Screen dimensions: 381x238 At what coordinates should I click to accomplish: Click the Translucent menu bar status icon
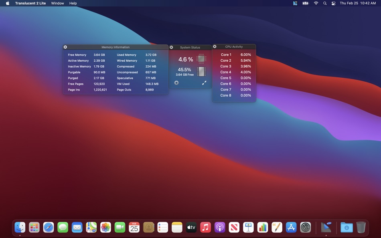click(x=295, y=3)
